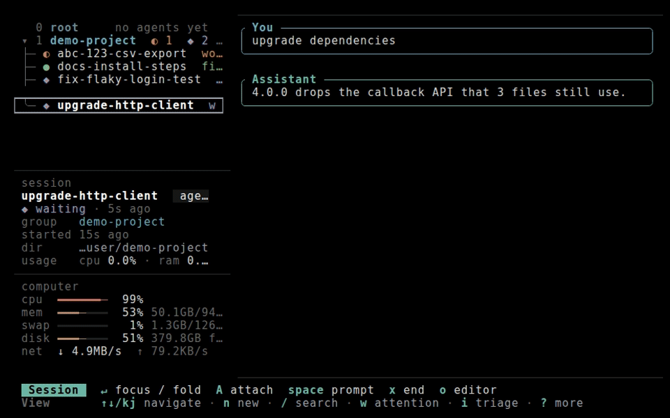Screen dimensions: 670x418
Task: Click the 'waiting · 5s ago' status
Action: coord(93,209)
